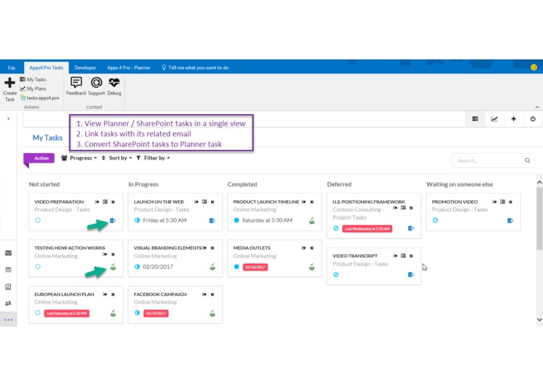
Task: Toggle completed circle on MEDIA OUTLETS card
Action: tap(237, 266)
